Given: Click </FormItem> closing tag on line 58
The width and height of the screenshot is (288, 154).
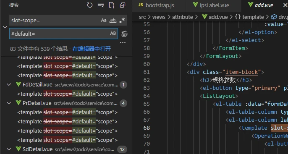Looking at the screenshot, I should pos(230,48).
